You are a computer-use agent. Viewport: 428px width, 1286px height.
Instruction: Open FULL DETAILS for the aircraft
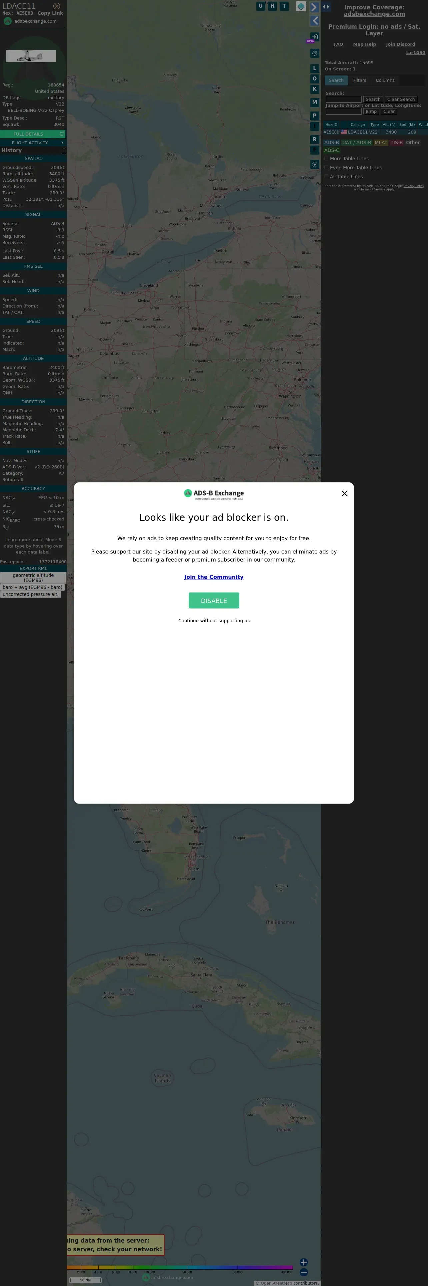point(33,134)
